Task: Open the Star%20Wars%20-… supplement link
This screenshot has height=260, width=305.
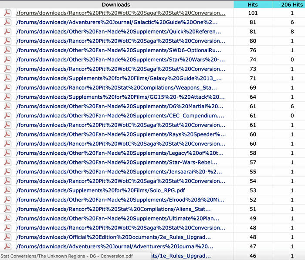Action: [121, 60]
